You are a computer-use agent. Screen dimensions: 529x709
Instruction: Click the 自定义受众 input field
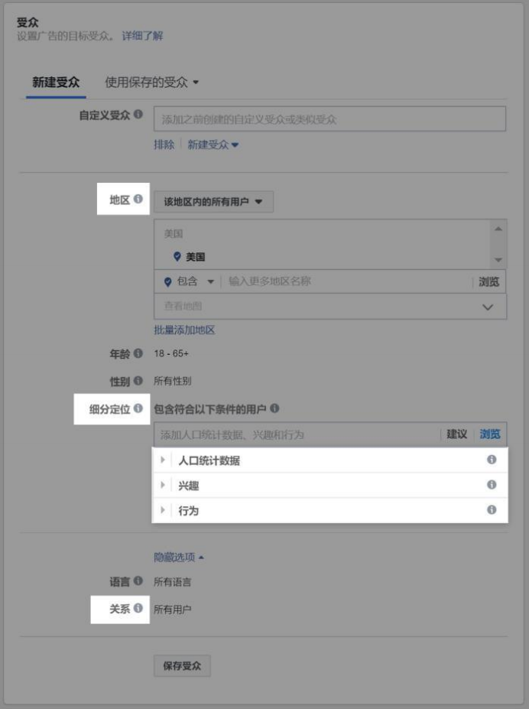click(329, 119)
